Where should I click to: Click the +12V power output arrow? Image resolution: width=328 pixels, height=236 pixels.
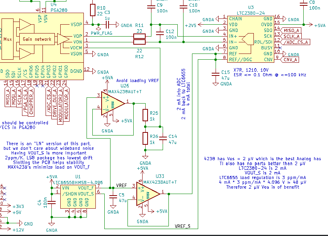point(8,229)
